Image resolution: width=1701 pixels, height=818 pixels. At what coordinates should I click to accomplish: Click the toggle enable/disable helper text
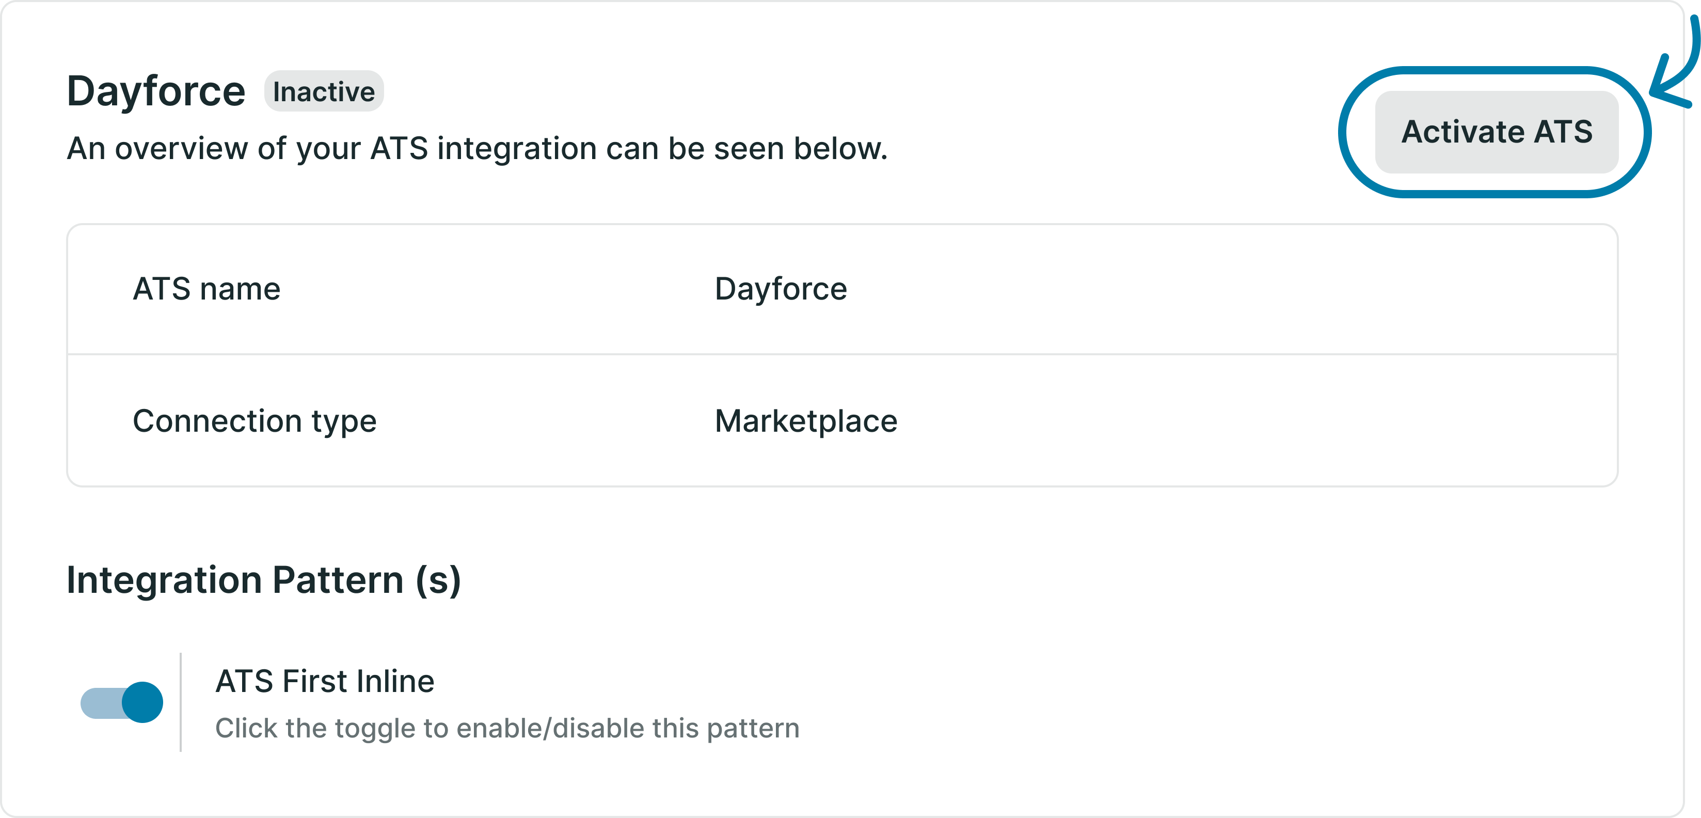click(507, 728)
